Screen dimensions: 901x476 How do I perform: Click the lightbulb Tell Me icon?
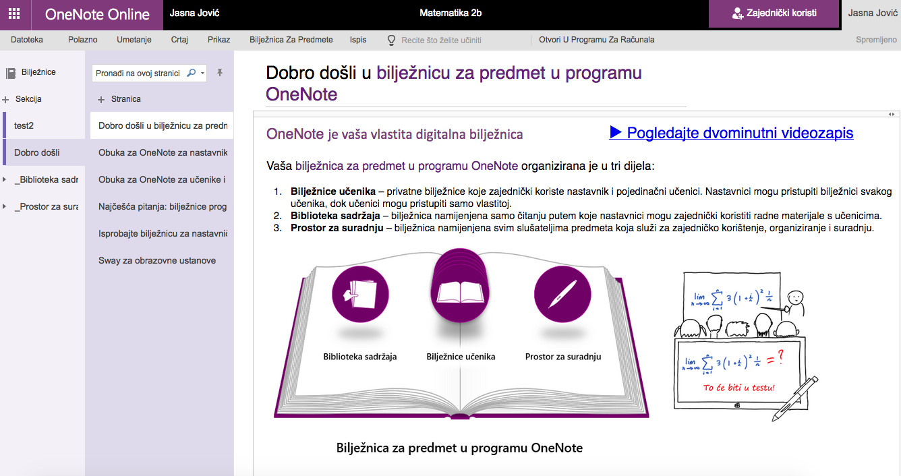391,40
